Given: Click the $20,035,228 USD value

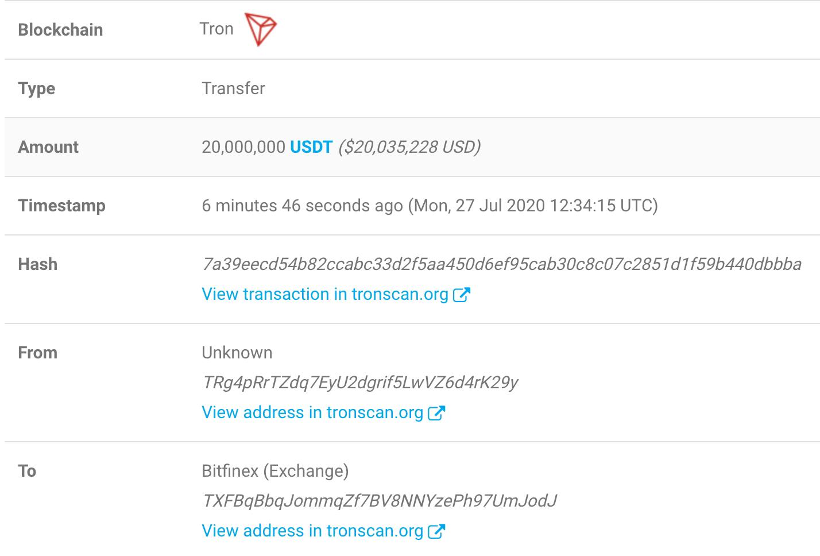Looking at the screenshot, I should [x=408, y=147].
